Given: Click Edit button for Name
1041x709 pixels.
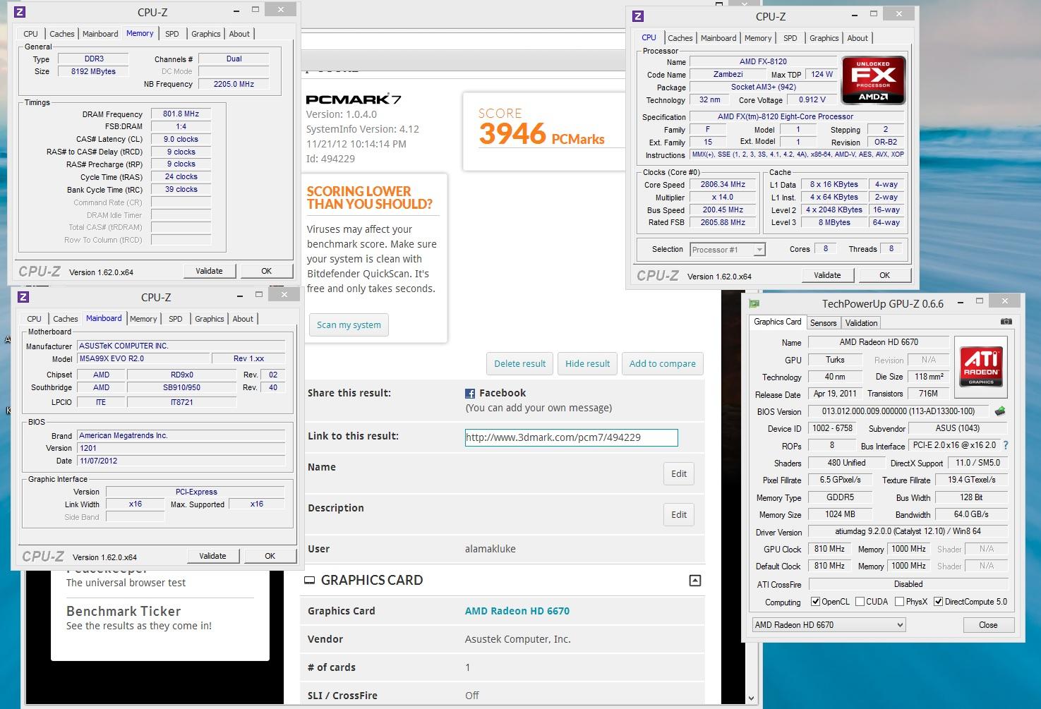Looking at the screenshot, I should click(x=679, y=474).
